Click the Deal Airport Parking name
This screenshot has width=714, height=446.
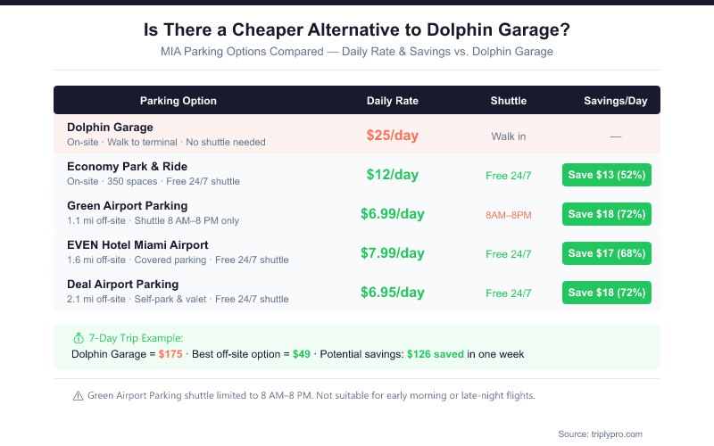point(122,285)
